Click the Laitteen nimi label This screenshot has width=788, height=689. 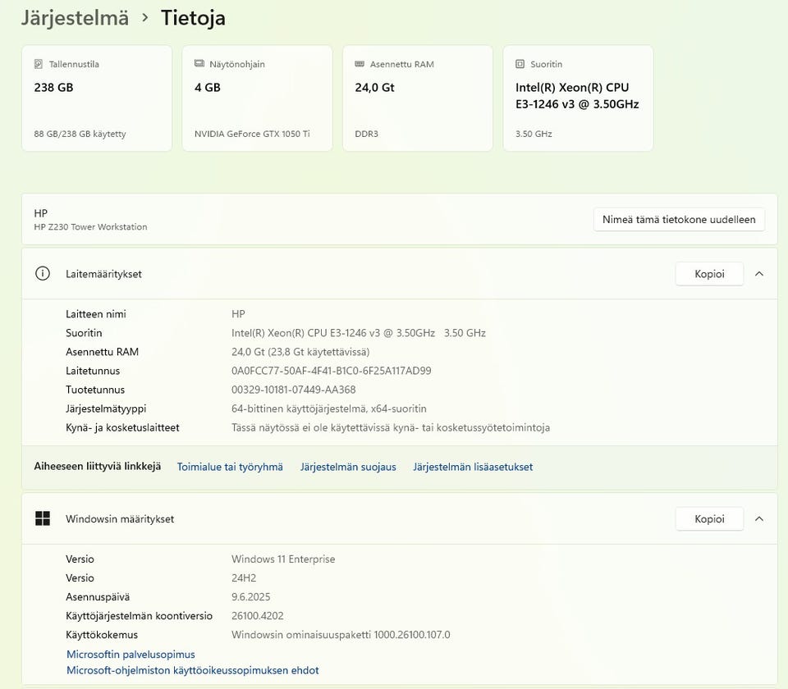96,314
